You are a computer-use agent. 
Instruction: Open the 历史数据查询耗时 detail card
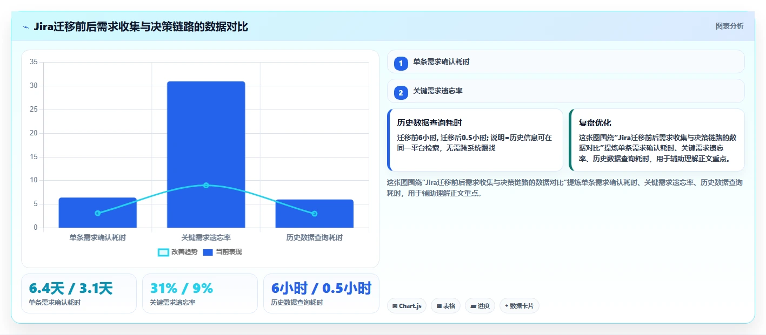475,140
